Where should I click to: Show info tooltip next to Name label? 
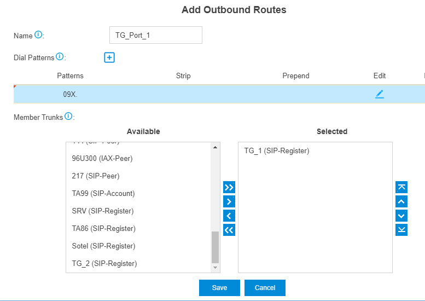[x=38, y=34]
